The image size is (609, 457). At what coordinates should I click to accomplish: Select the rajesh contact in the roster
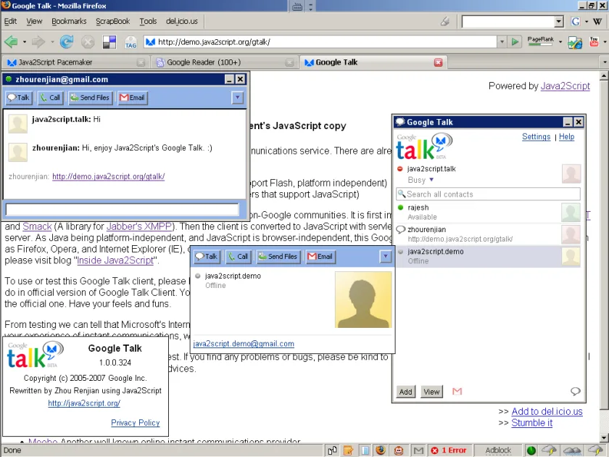[488, 212]
